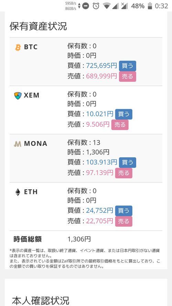
Task: Sell BTC with the 売る button
Action: click(128, 76)
